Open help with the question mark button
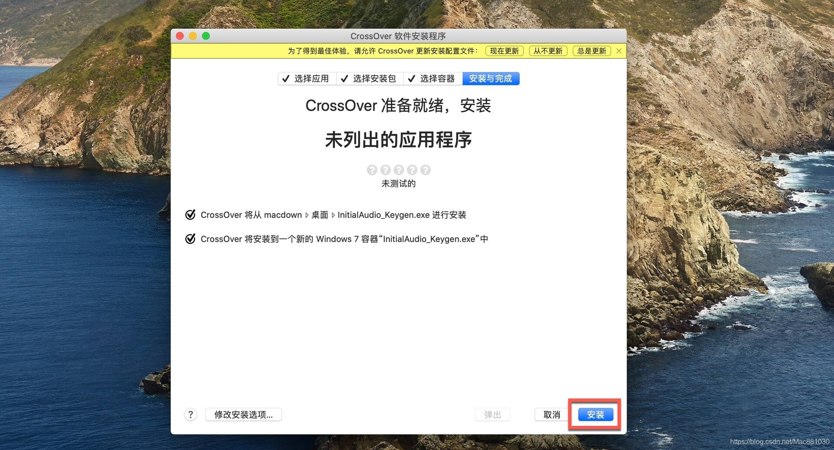 pos(190,414)
